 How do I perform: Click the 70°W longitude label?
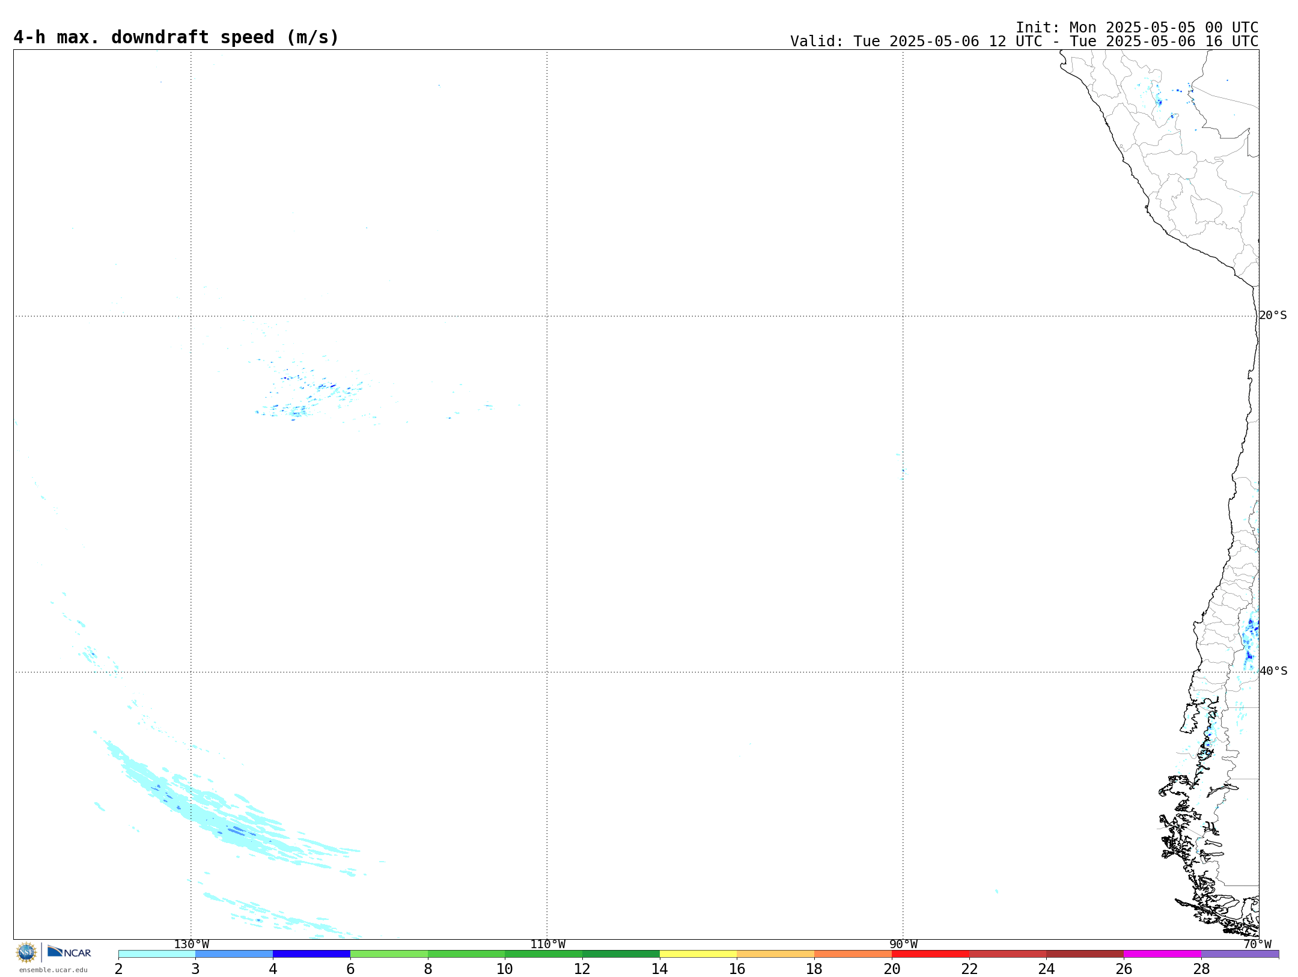(1257, 945)
